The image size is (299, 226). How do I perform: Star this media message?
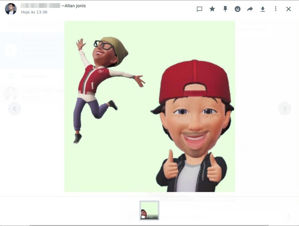tap(212, 9)
